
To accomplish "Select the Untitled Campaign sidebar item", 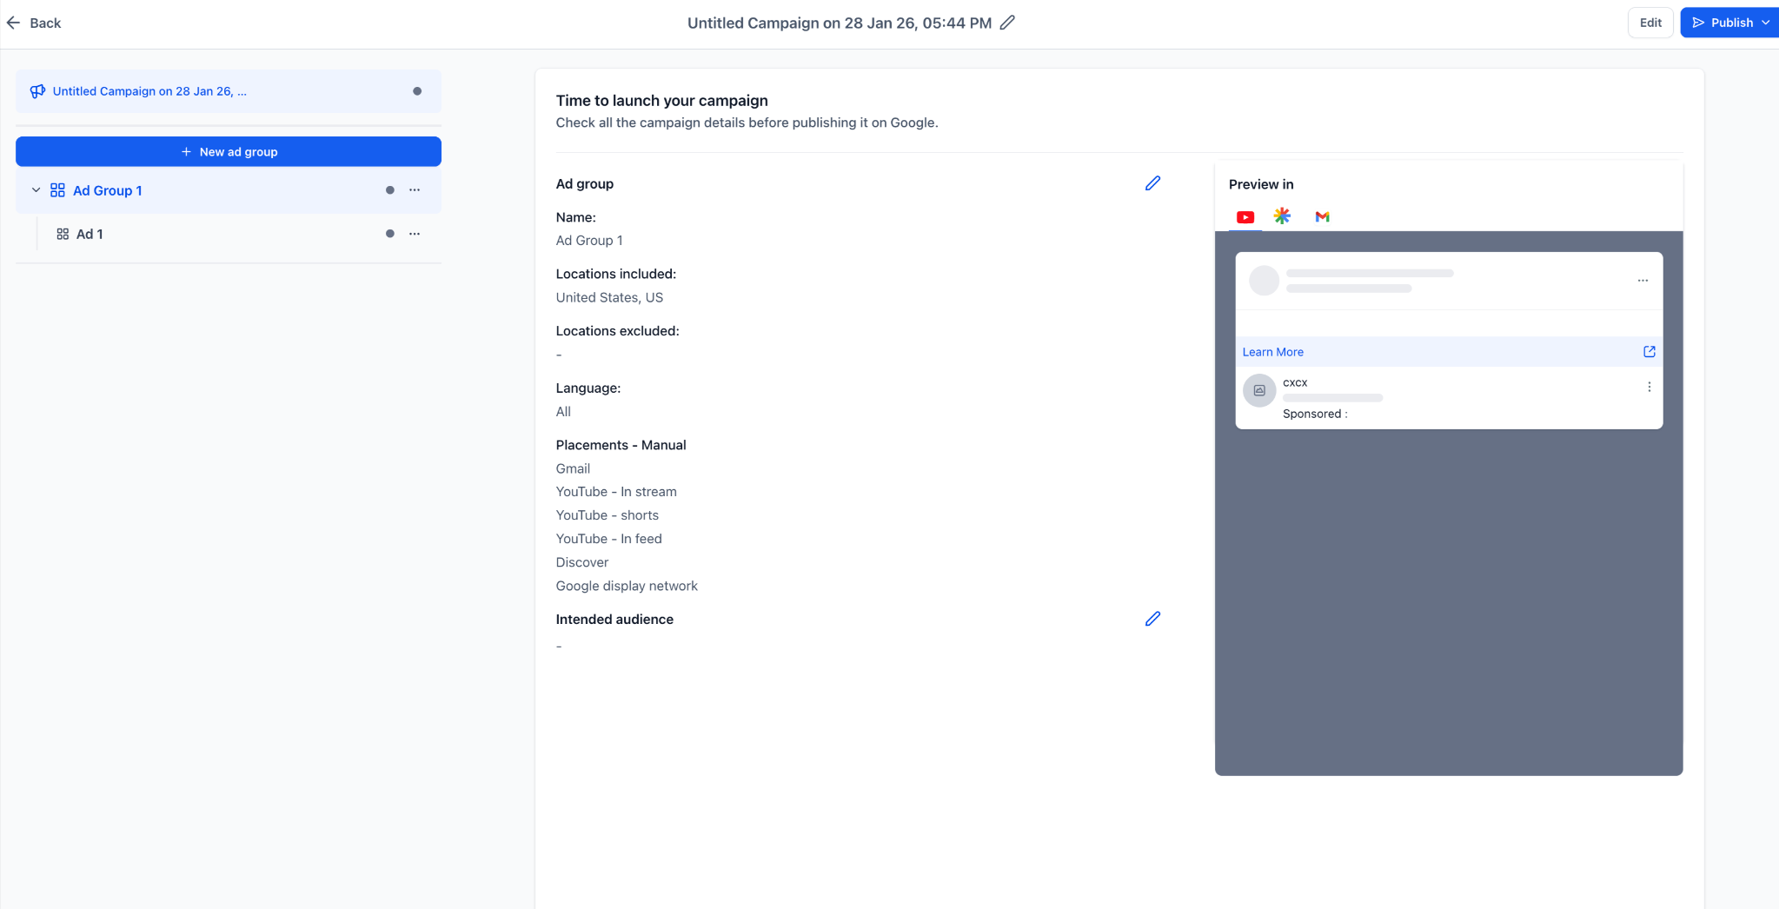I will point(229,91).
